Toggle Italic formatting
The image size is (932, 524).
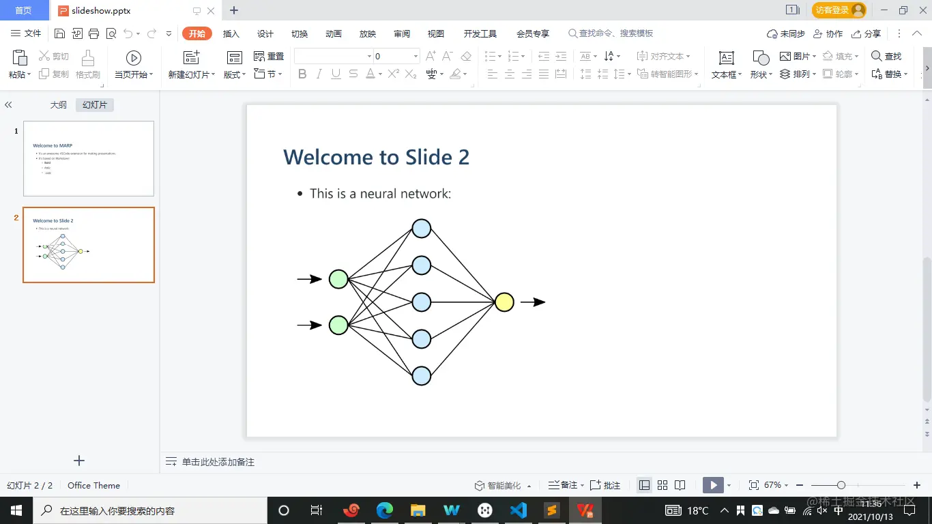tap(319, 74)
